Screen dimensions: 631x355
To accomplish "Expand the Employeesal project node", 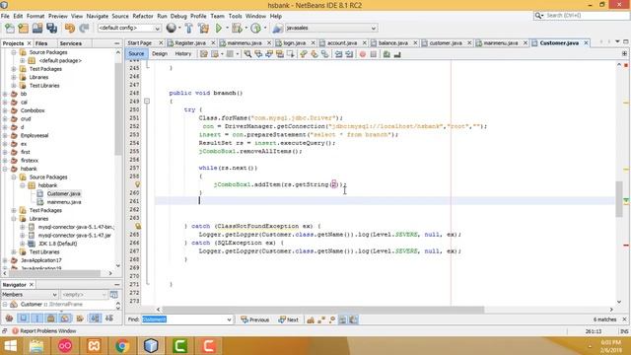I will click(5, 135).
